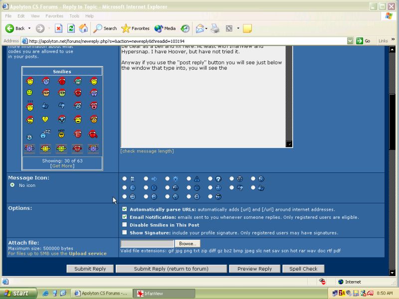This screenshot has height=299, width=399.
Task: Click the Refresh page icon
Action: (x=71, y=28)
